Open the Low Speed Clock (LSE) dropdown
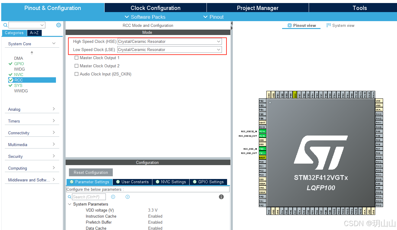 (218, 50)
